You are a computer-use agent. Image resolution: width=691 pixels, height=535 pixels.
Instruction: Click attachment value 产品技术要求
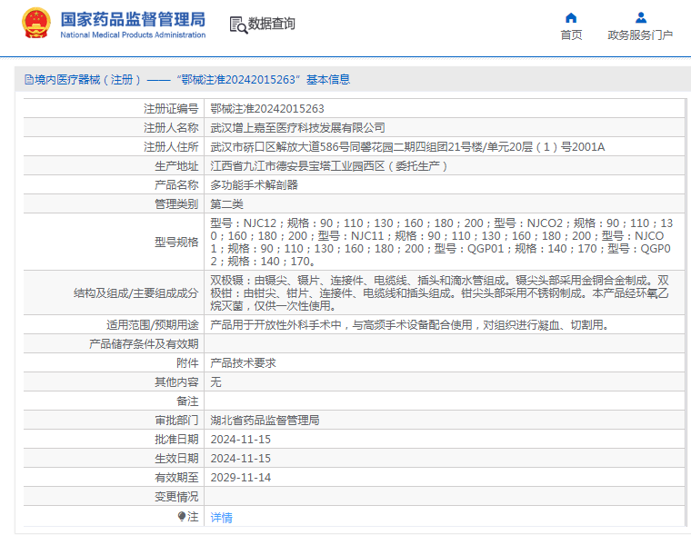243,363
